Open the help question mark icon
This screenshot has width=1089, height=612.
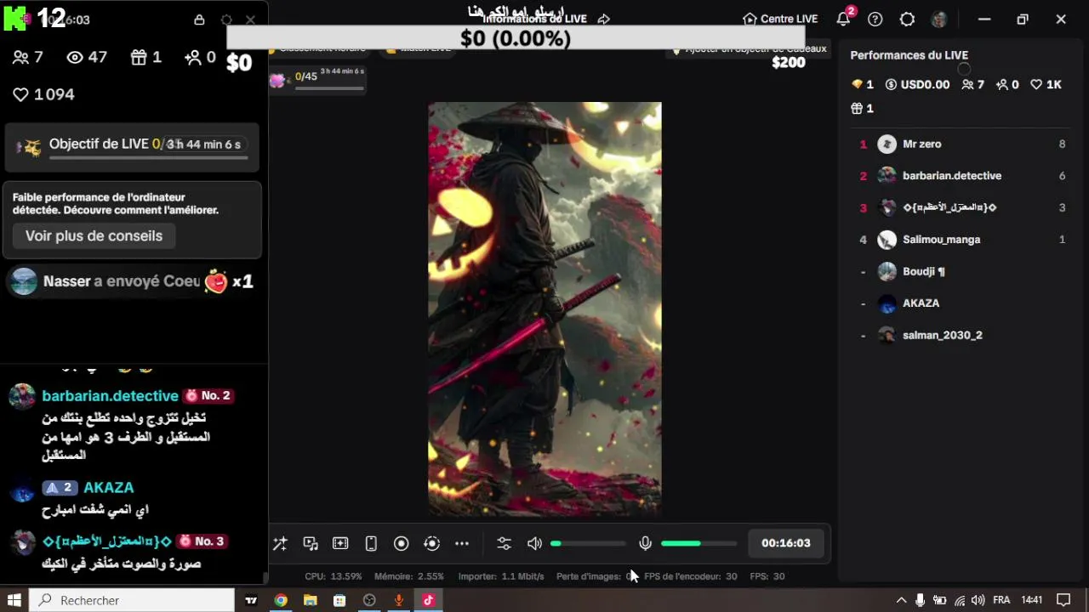pyautogui.click(x=875, y=19)
